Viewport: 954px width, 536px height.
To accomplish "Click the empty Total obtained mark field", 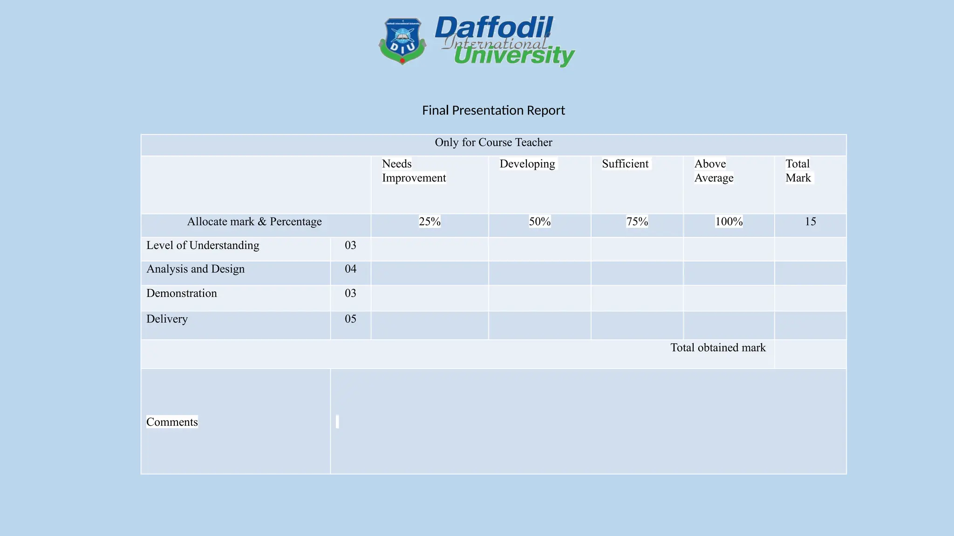I will click(811, 354).
